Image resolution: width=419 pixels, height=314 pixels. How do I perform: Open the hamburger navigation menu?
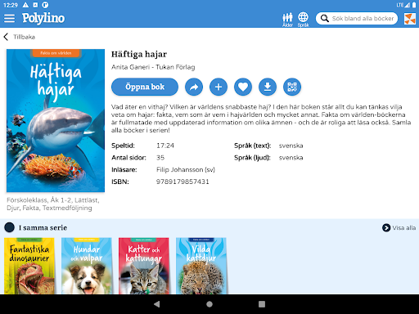coord(9,18)
